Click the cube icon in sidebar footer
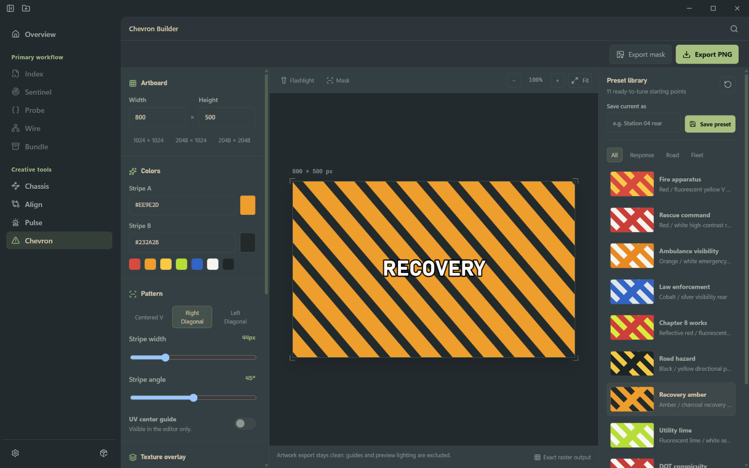The height and width of the screenshot is (468, 749). 104,453
